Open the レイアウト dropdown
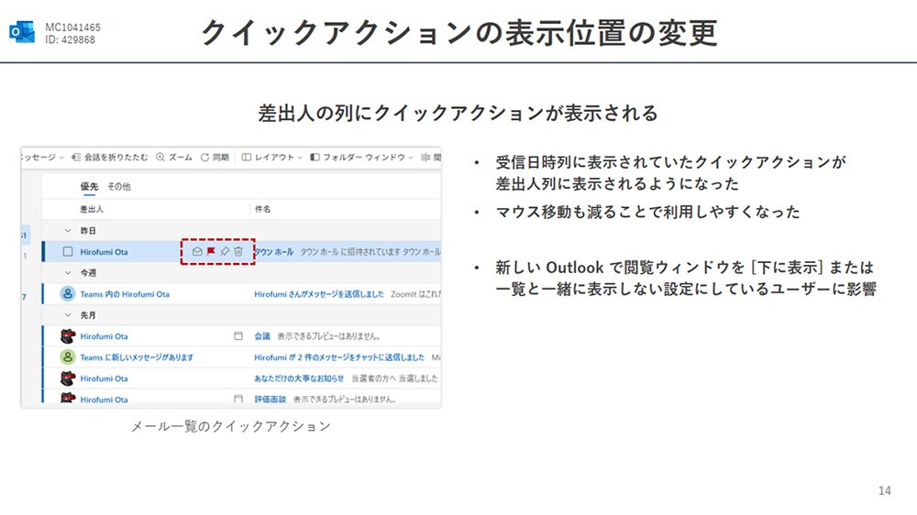 (x=272, y=158)
